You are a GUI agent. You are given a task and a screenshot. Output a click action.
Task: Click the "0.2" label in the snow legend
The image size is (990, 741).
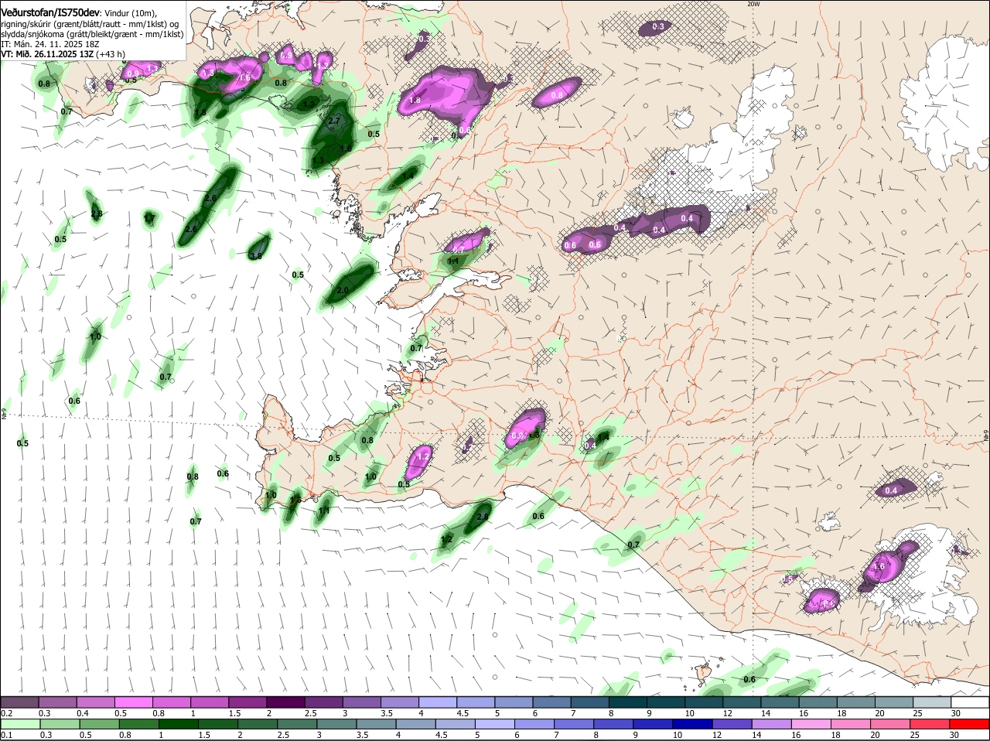point(6,713)
